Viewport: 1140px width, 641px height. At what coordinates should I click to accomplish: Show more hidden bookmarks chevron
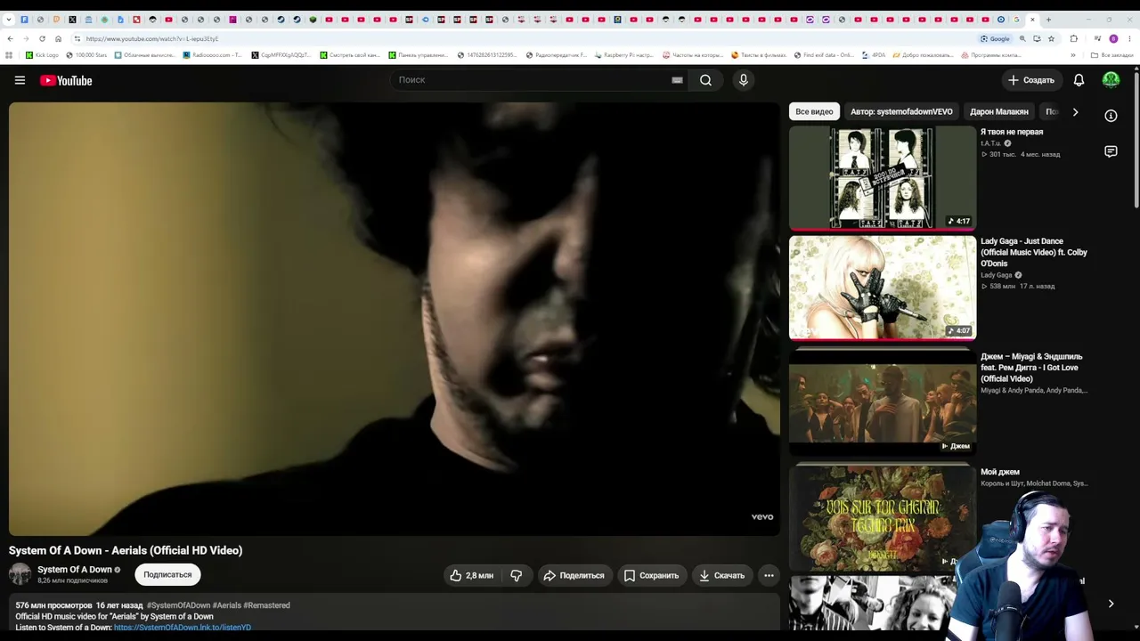tap(1075, 55)
